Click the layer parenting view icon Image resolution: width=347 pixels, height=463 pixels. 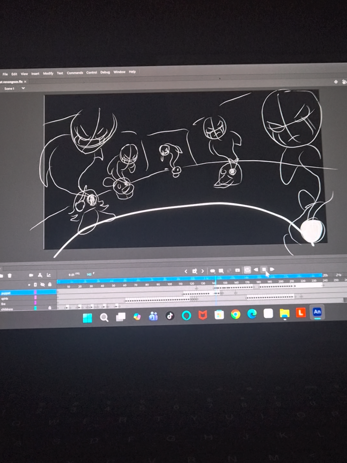coord(40,275)
